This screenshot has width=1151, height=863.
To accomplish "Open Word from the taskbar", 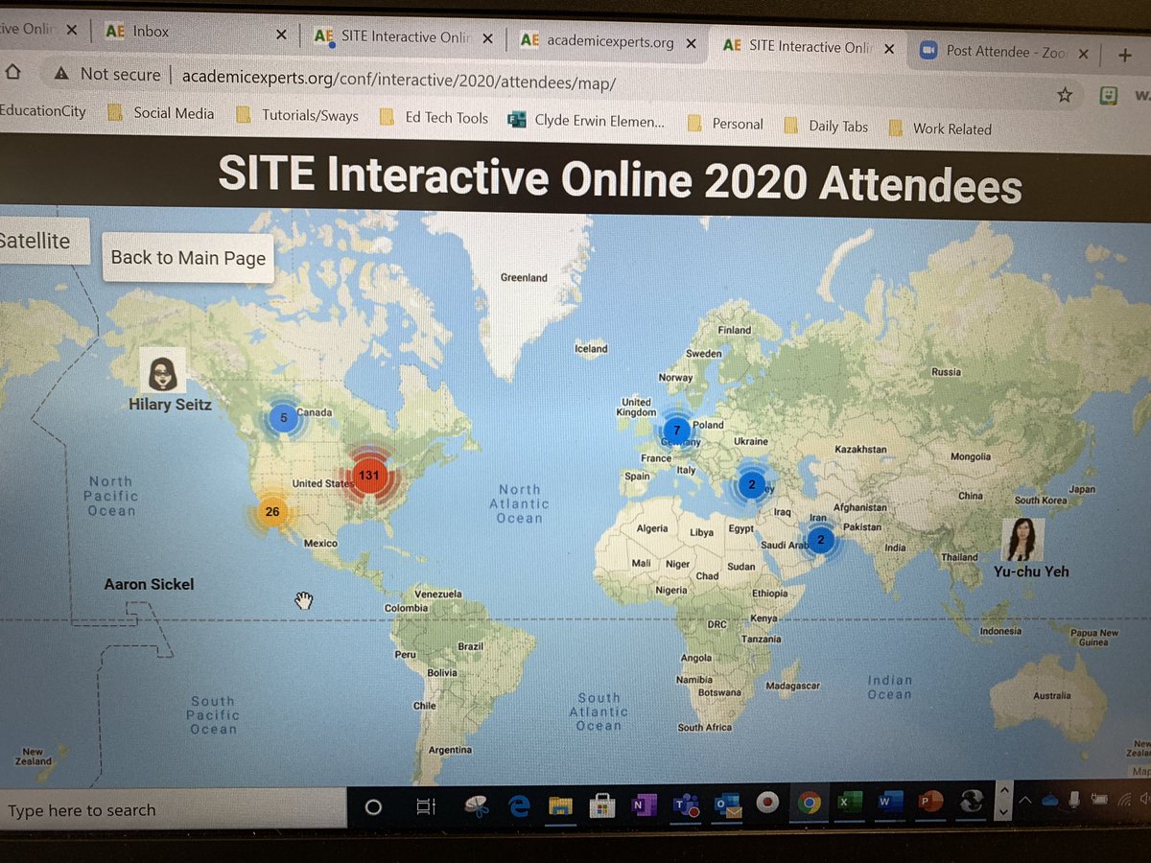I will click(x=889, y=802).
